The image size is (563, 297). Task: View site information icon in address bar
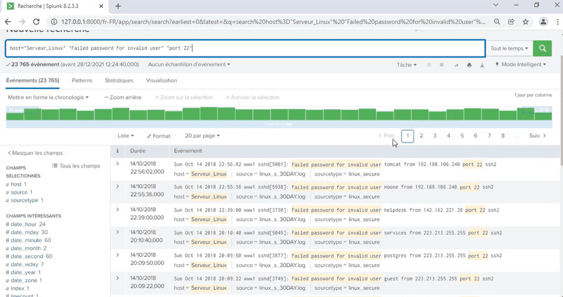click(x=54, y=22)
